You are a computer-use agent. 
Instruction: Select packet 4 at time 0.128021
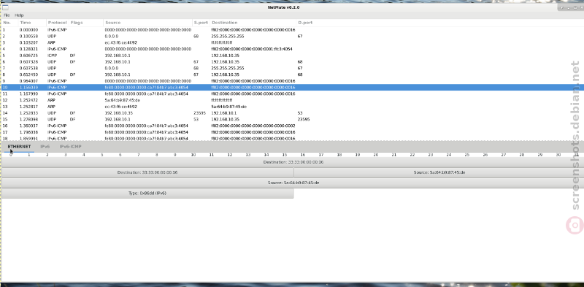292,49
